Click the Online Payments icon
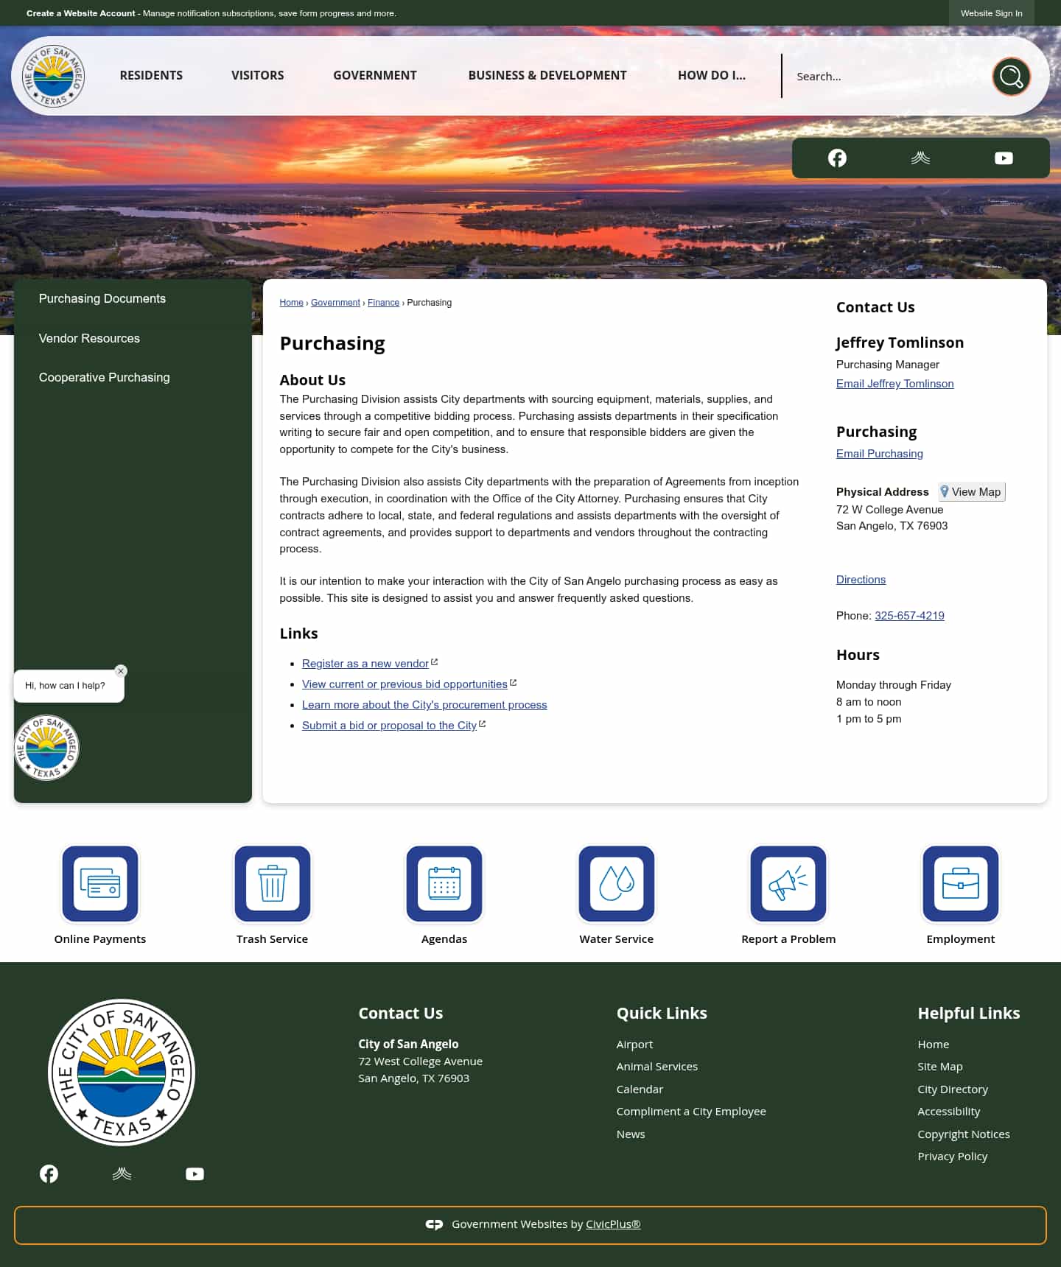 pyautogui.click(x=100, y=884)
